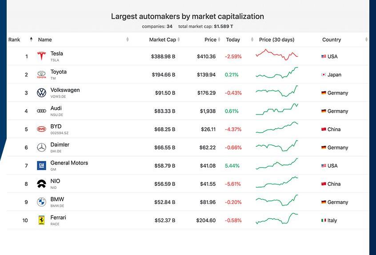
Task: Click BYD -4.37% change value
Action: point(233,129)
